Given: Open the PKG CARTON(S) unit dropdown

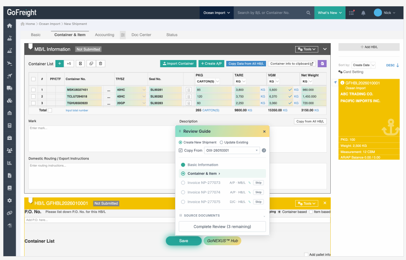Looking at the screenshot, I should (208, 81).
